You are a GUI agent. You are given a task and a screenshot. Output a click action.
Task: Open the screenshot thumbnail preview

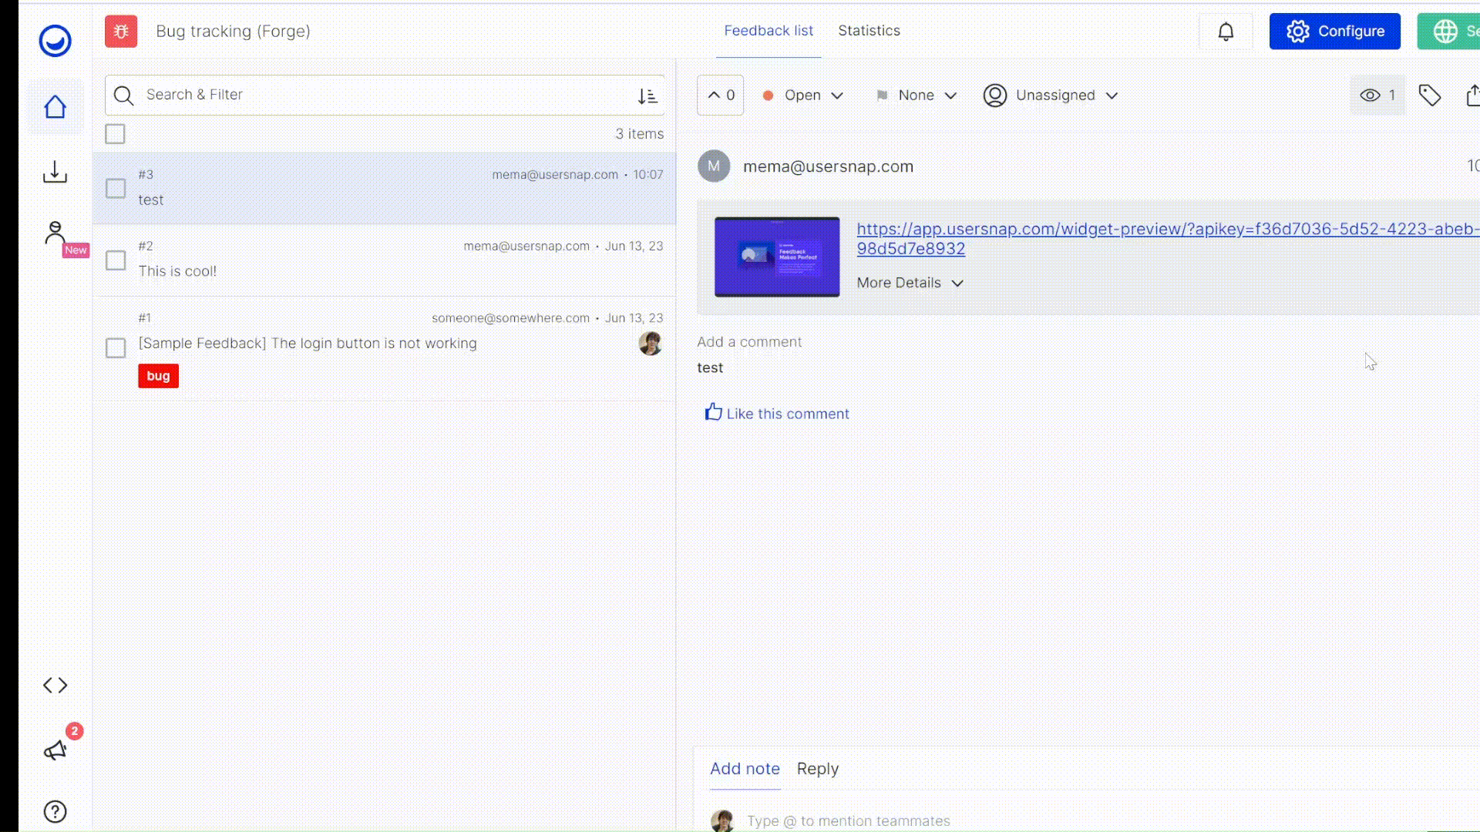(776, 257)
